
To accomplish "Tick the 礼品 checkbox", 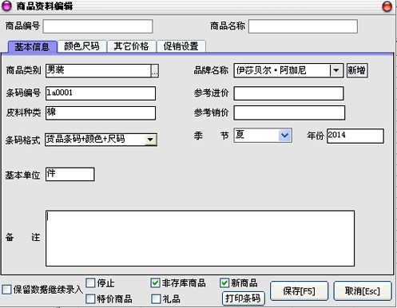I will (156, 298).
